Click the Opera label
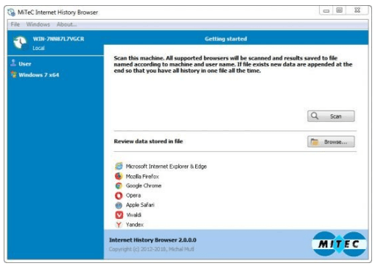The image size is (375, 266). pyautogui.click(x=133, y=195)
